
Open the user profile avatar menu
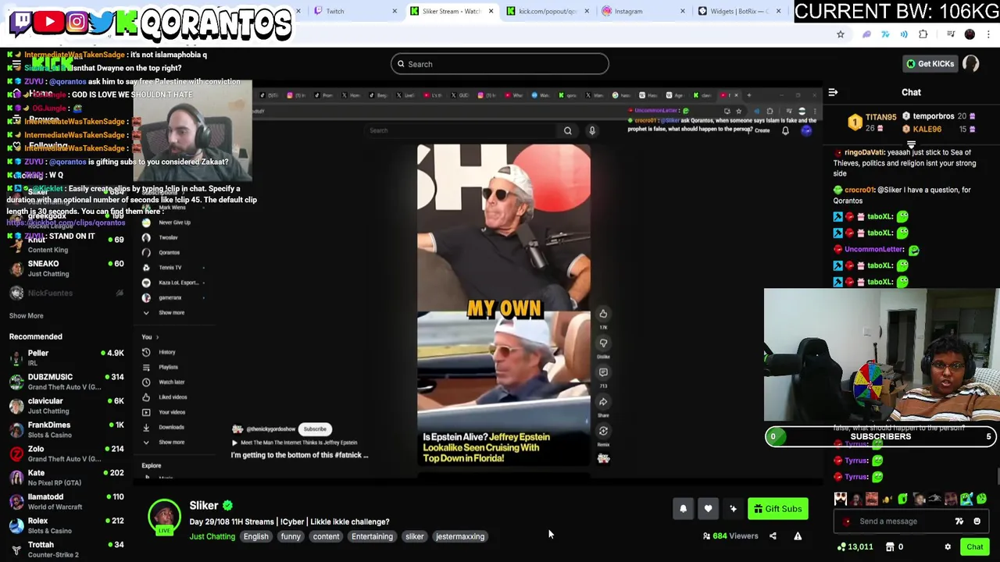click(971, 64)
